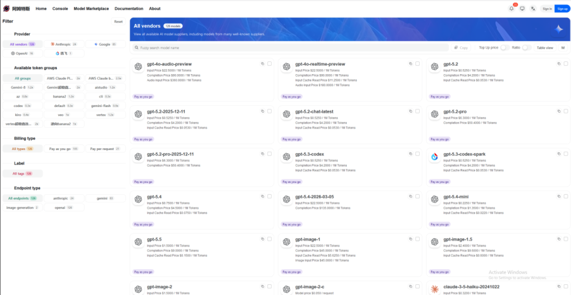Click the Fuzzy search model name field
This screenshot has height=295, width=571.
click(x=290, y=48)
